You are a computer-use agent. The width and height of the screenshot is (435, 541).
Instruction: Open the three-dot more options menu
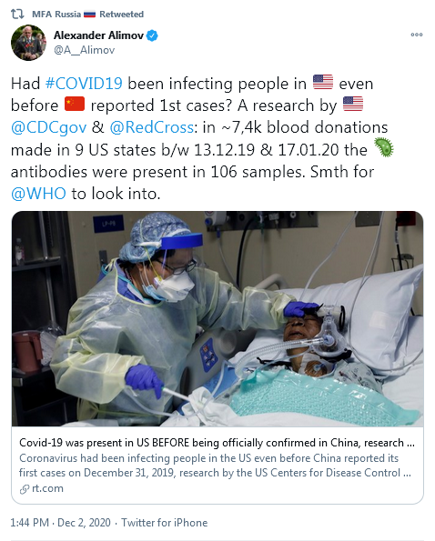tap(417, 35)
